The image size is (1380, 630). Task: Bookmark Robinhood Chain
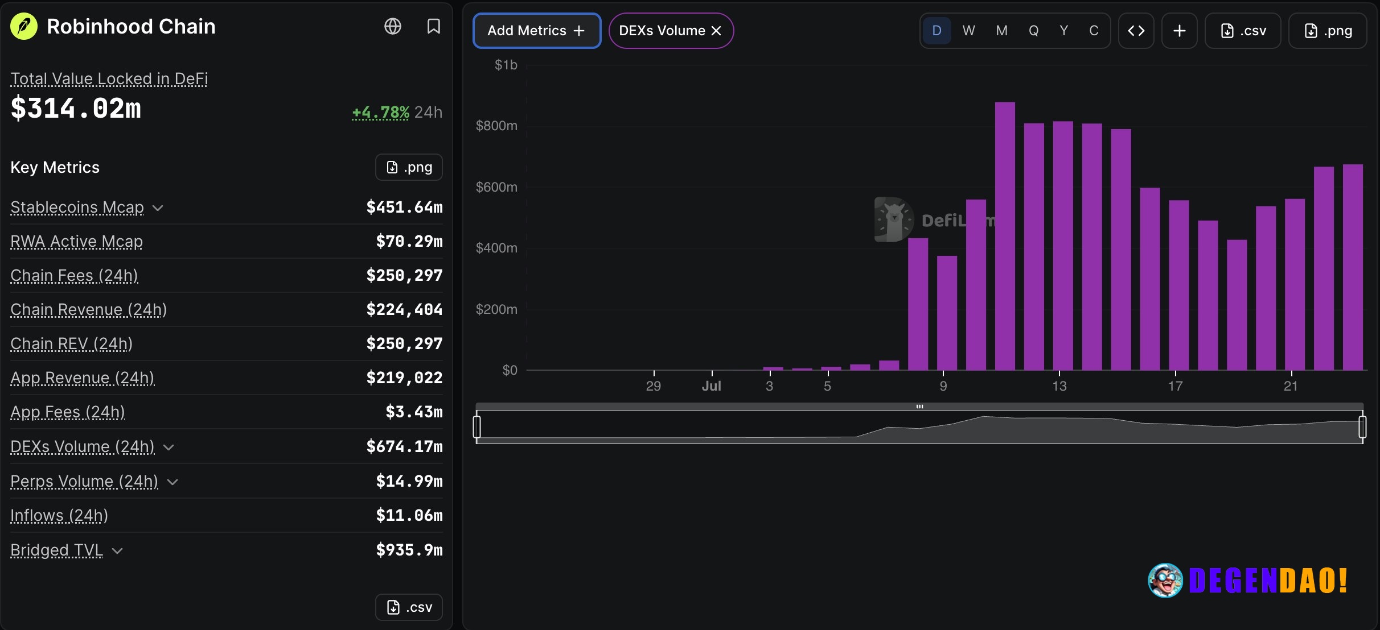[434, 26]
